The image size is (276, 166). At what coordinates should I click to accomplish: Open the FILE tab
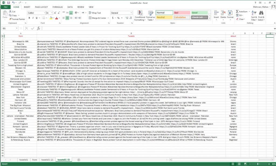(6, 7)
